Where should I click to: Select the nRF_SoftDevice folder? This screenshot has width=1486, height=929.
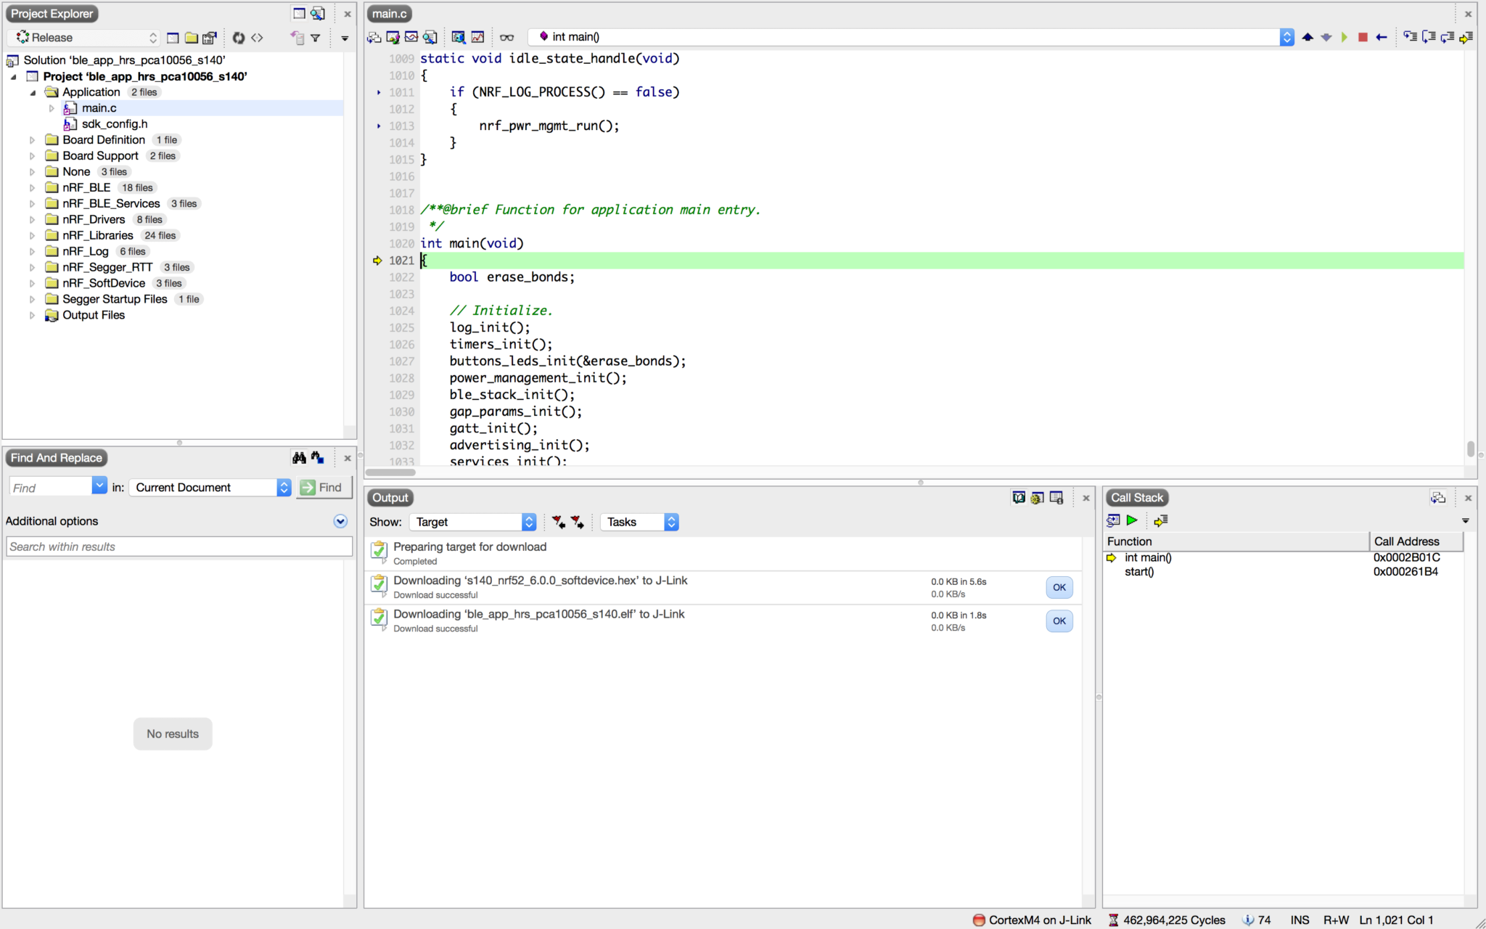pos(104,284)
